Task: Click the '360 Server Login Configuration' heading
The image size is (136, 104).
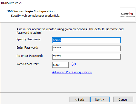Action: click(31, 11)
